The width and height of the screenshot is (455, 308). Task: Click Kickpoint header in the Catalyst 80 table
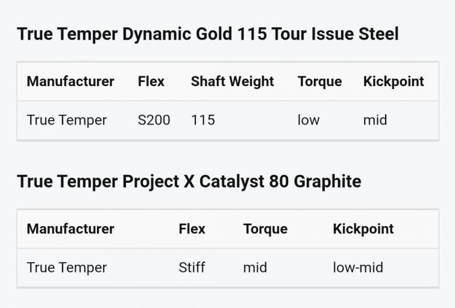[x=363, y=229]
